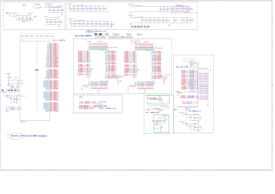This screenshot has width=275, height=194.
Task: Click the '+2' marker in top-left capacitor block
Action: tap(35, 17)
